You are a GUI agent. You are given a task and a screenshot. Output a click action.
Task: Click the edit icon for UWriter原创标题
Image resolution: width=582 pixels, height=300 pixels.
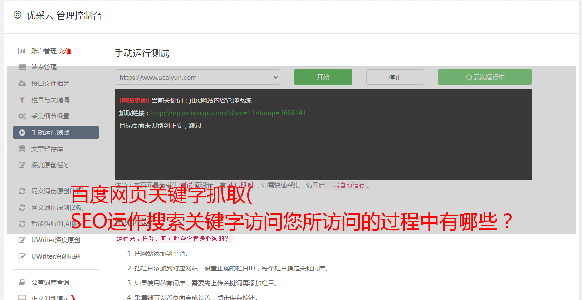(x=22, y=256)
